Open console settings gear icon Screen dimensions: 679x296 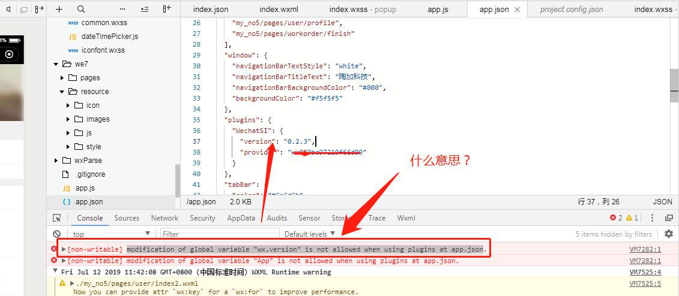[669, 234]
